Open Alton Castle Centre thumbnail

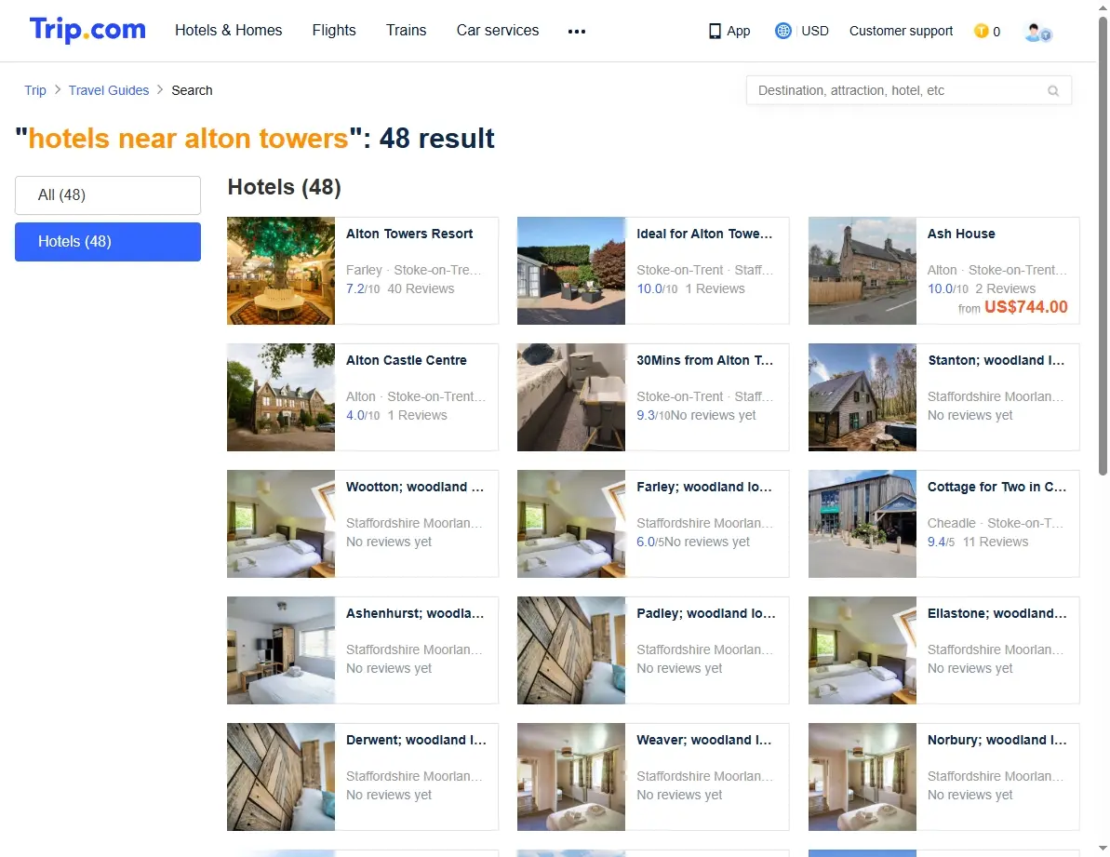click(281, 397)
